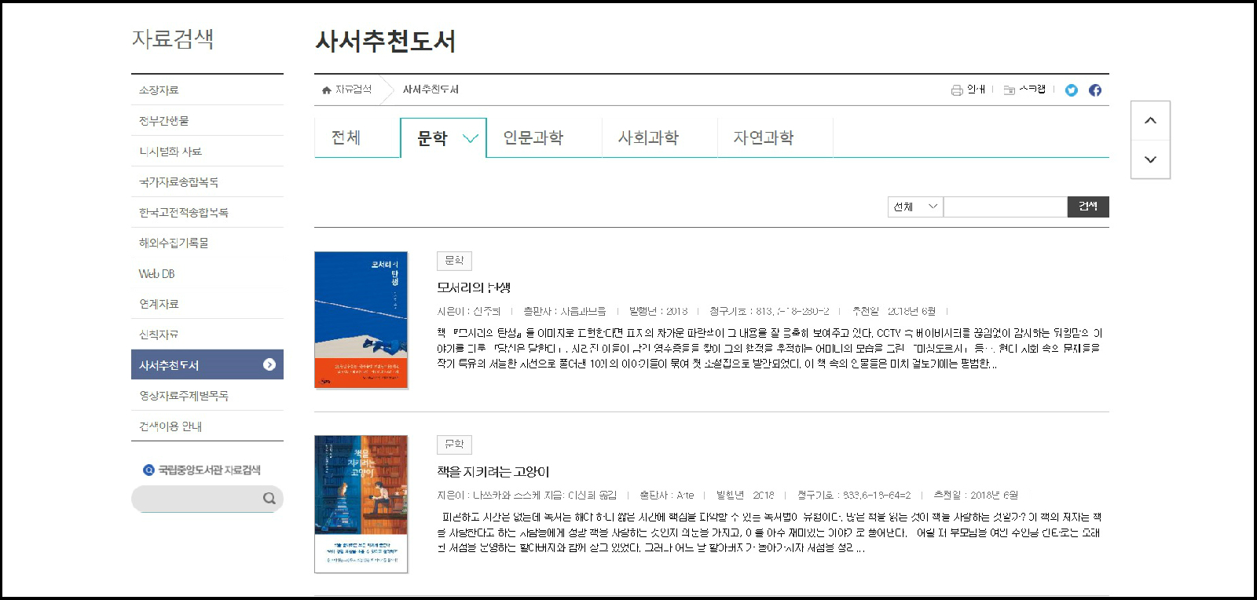Click the 스크랩 scrap folder icon
The height and width of the screenshot is (600, 1257).
click(x=1010, y=90)
